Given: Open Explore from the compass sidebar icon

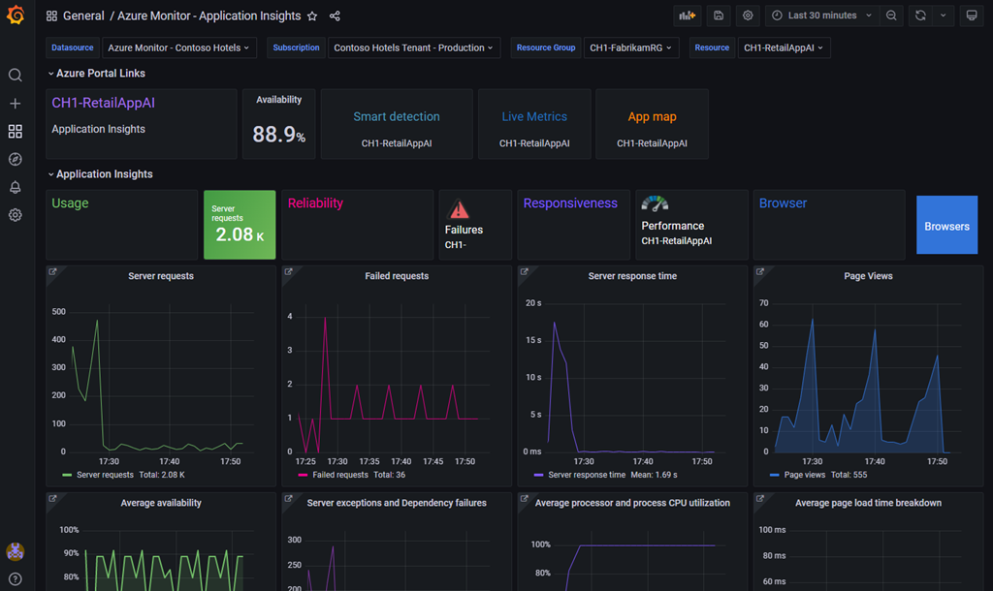Looking at the screenshot, I should click(x=15, y=159).
